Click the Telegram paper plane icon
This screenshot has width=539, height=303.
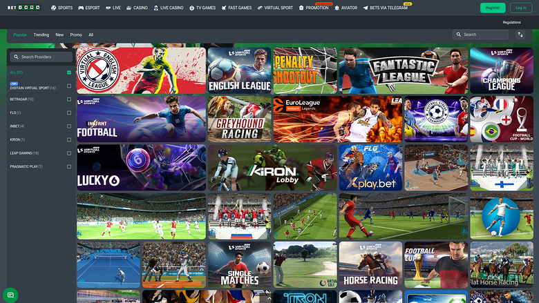366,8
